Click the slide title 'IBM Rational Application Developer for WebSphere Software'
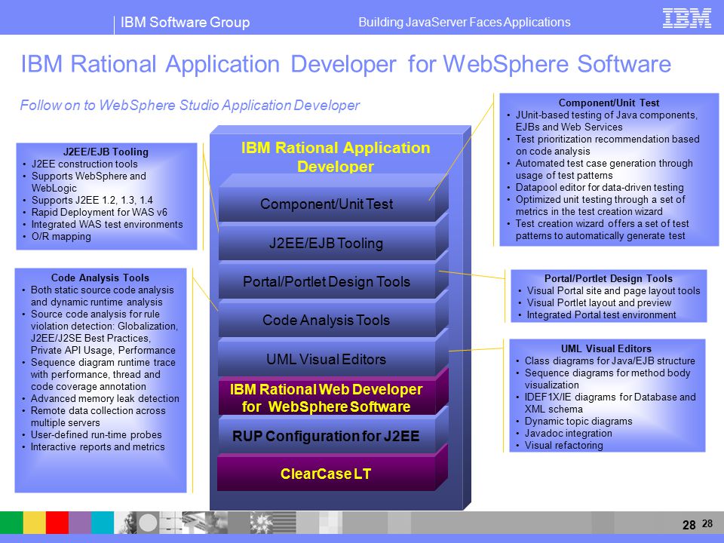This screenshot has height=543, width=724. [x=346, y=63]
